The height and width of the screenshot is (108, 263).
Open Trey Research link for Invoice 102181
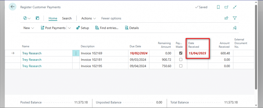pyautogui.click(x=32, y=60)
